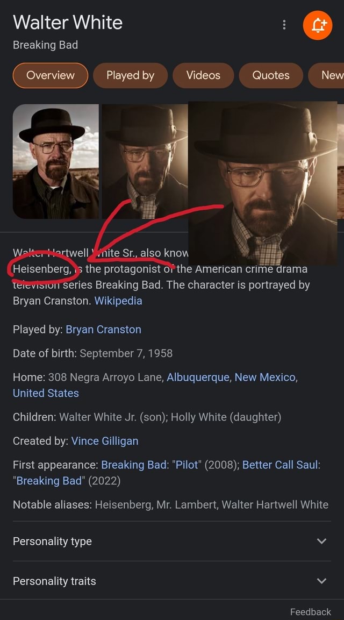Select the Overview tab
Viewport: 344px width, 620px height.
[50, 75]
